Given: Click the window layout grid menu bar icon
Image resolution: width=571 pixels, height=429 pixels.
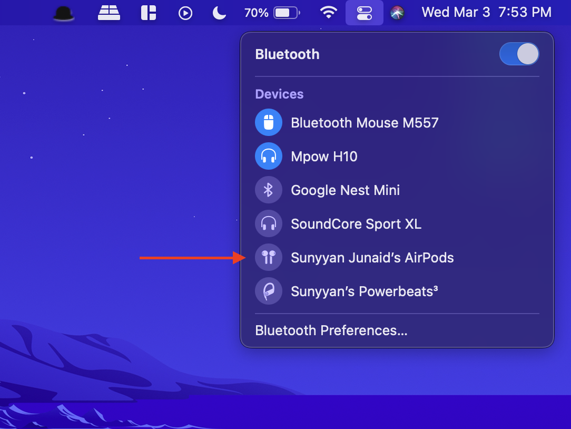Looking at the screenshot, I should coord(149,13).
